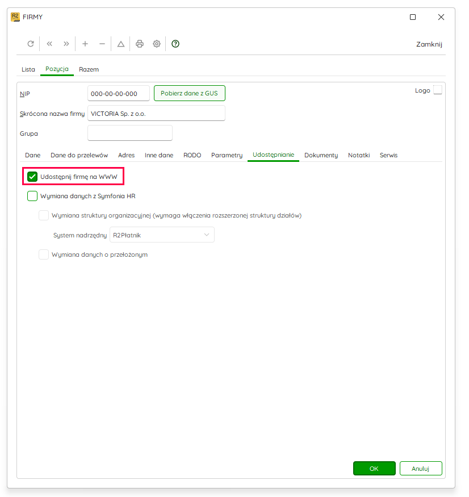
Task: Maximize the FIRMY window
Action: 413,17
